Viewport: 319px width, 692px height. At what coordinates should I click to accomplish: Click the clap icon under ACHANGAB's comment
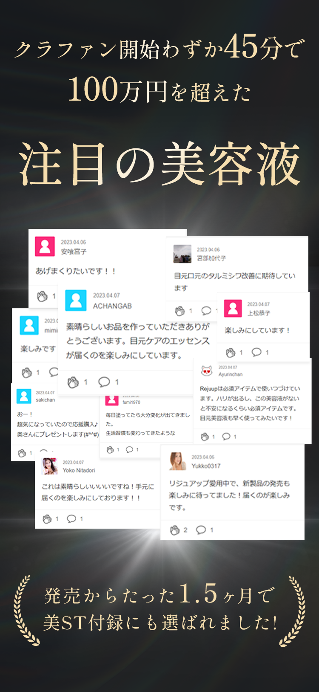point(73,382)
